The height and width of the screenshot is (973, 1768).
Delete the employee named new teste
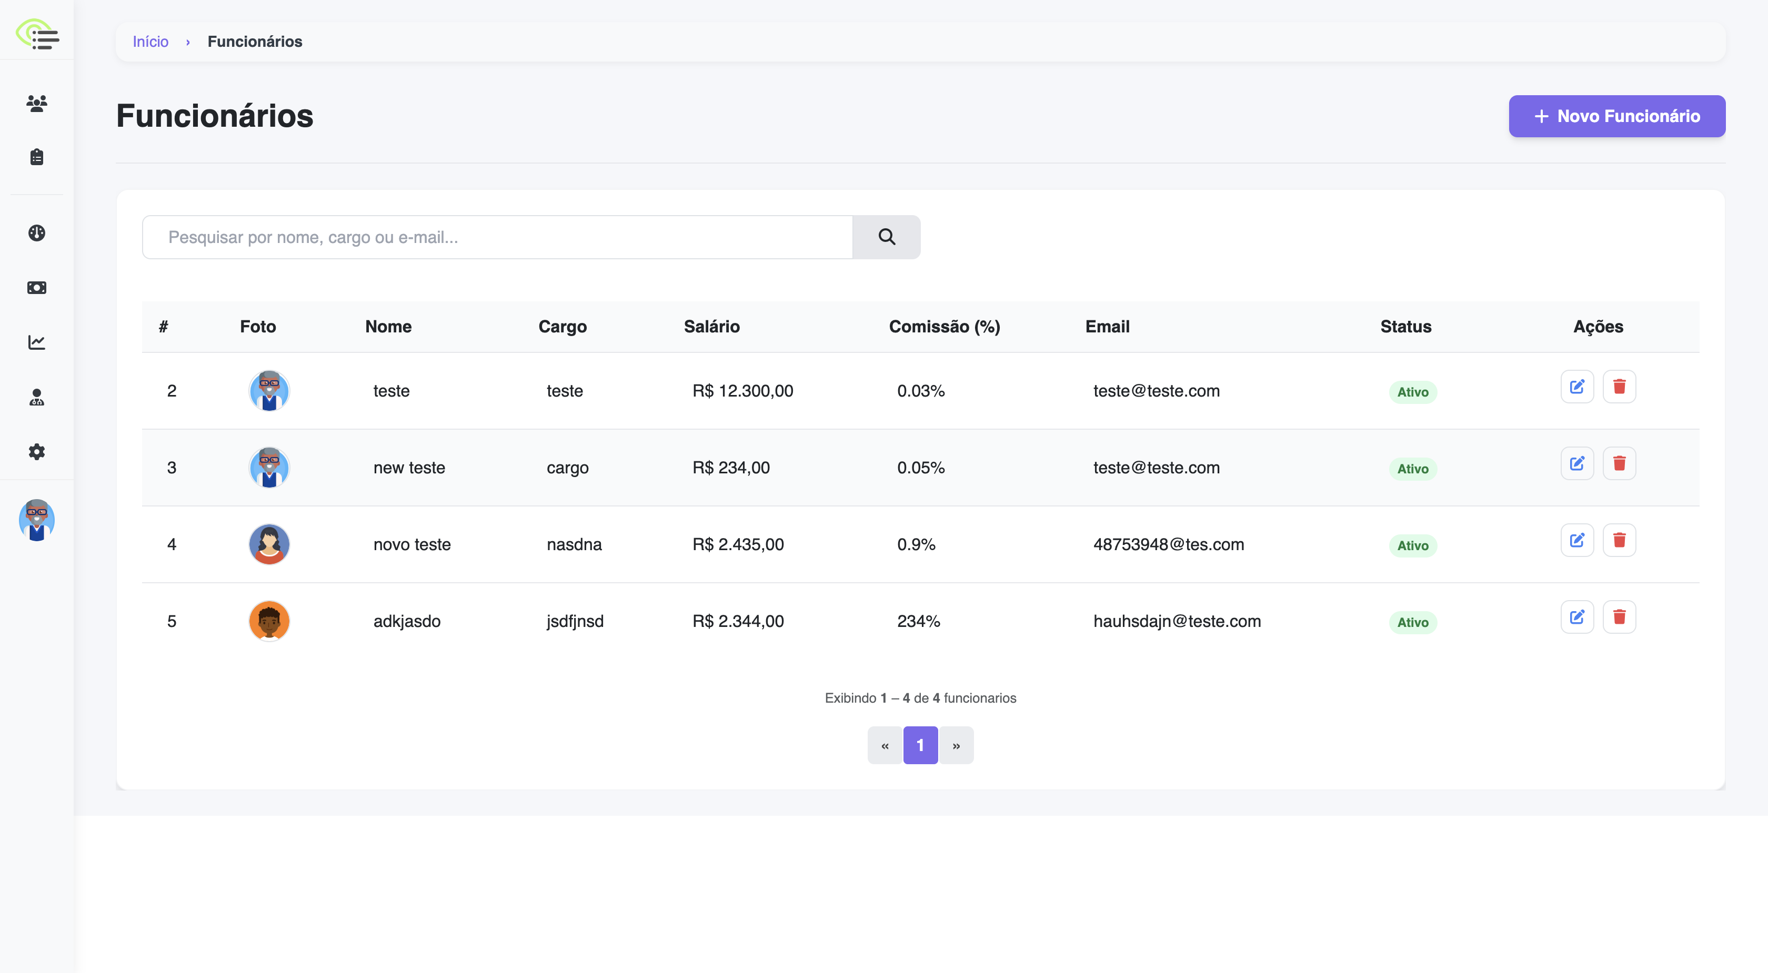tap(1619, 463)
